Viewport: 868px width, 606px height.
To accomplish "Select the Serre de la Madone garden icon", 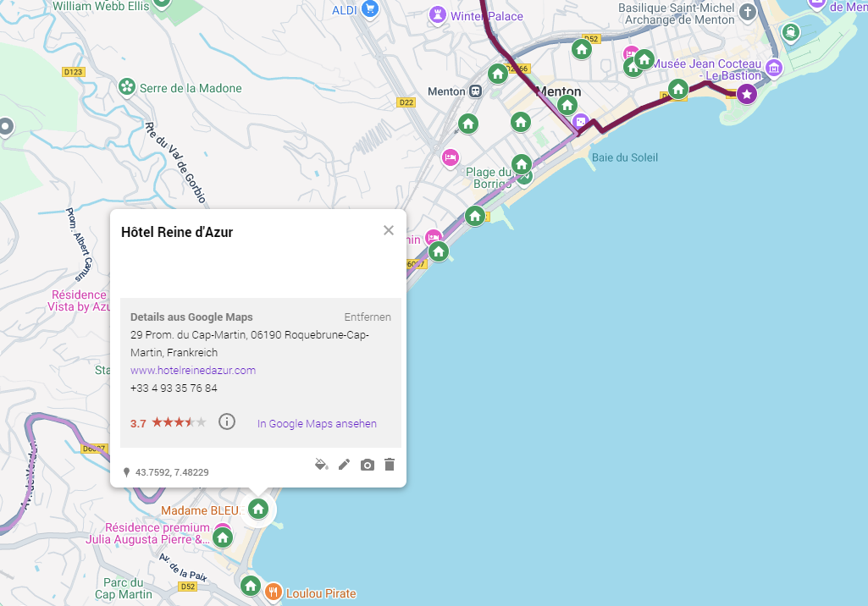I will [x=127, y=86].
